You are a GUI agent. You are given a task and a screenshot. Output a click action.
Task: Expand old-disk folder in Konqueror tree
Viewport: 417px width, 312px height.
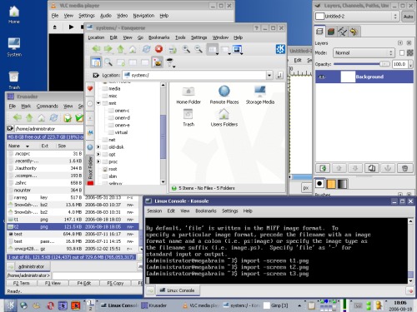(x=98, y=146)
